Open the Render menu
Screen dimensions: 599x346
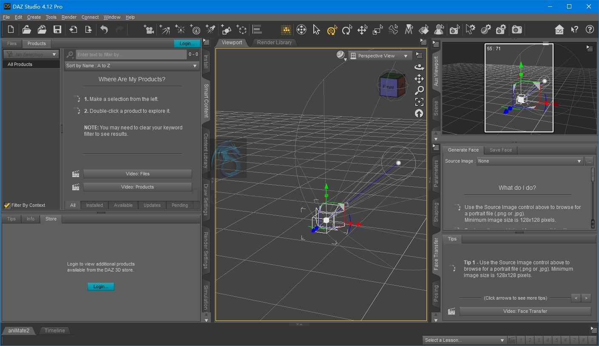pos(69,17)
